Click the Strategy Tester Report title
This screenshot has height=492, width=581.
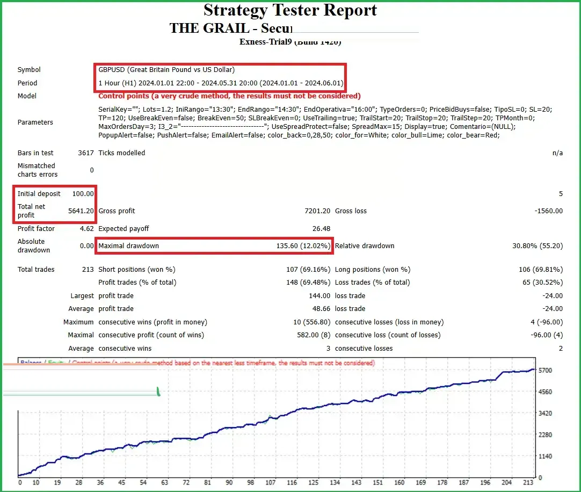click(x=290, y=10)
